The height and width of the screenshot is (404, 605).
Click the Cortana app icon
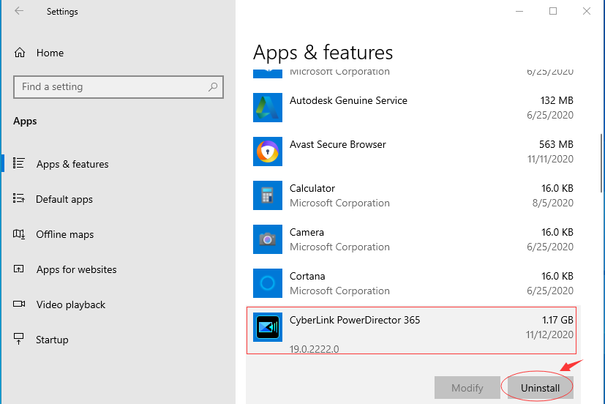[268, 284]
